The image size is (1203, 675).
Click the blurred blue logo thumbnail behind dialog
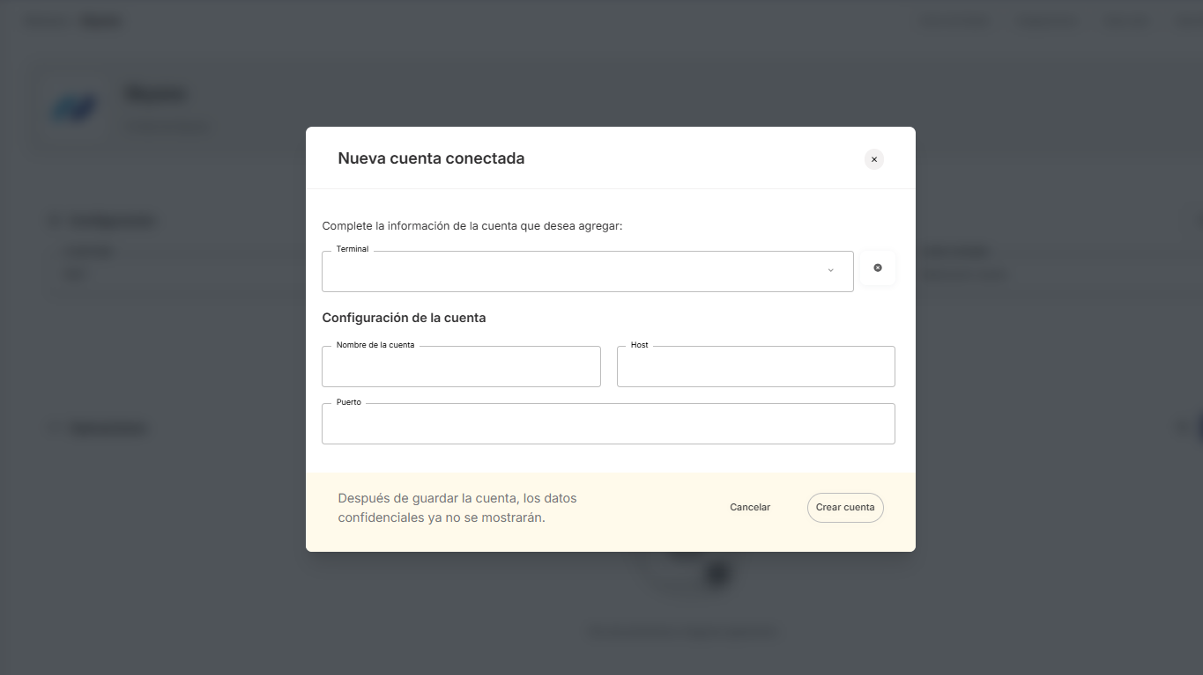(74, 109)
